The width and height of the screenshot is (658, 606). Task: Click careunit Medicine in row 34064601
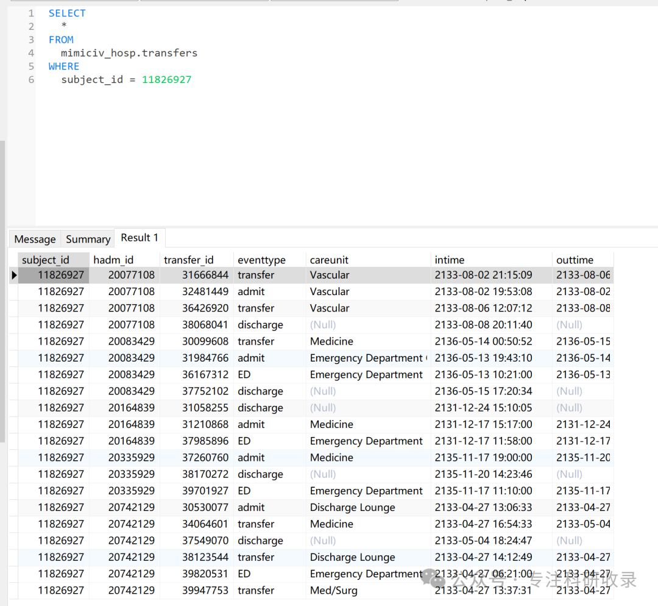(369, 524)
